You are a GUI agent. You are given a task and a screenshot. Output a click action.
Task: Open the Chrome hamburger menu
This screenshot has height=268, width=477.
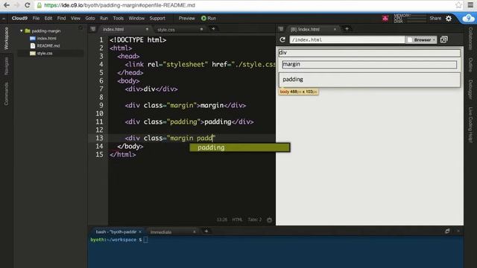pos(470,5)
